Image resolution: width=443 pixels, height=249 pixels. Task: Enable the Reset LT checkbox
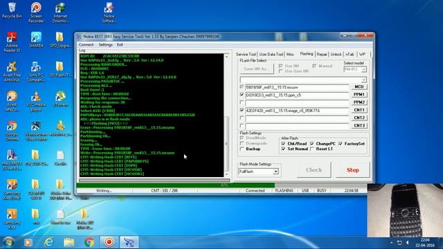(312, 149)
